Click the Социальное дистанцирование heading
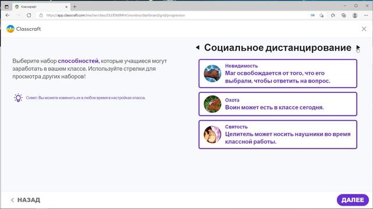Image resolution: width=373 pixels, height=209 pixels. pyautogui.click(x=277, y=48)
